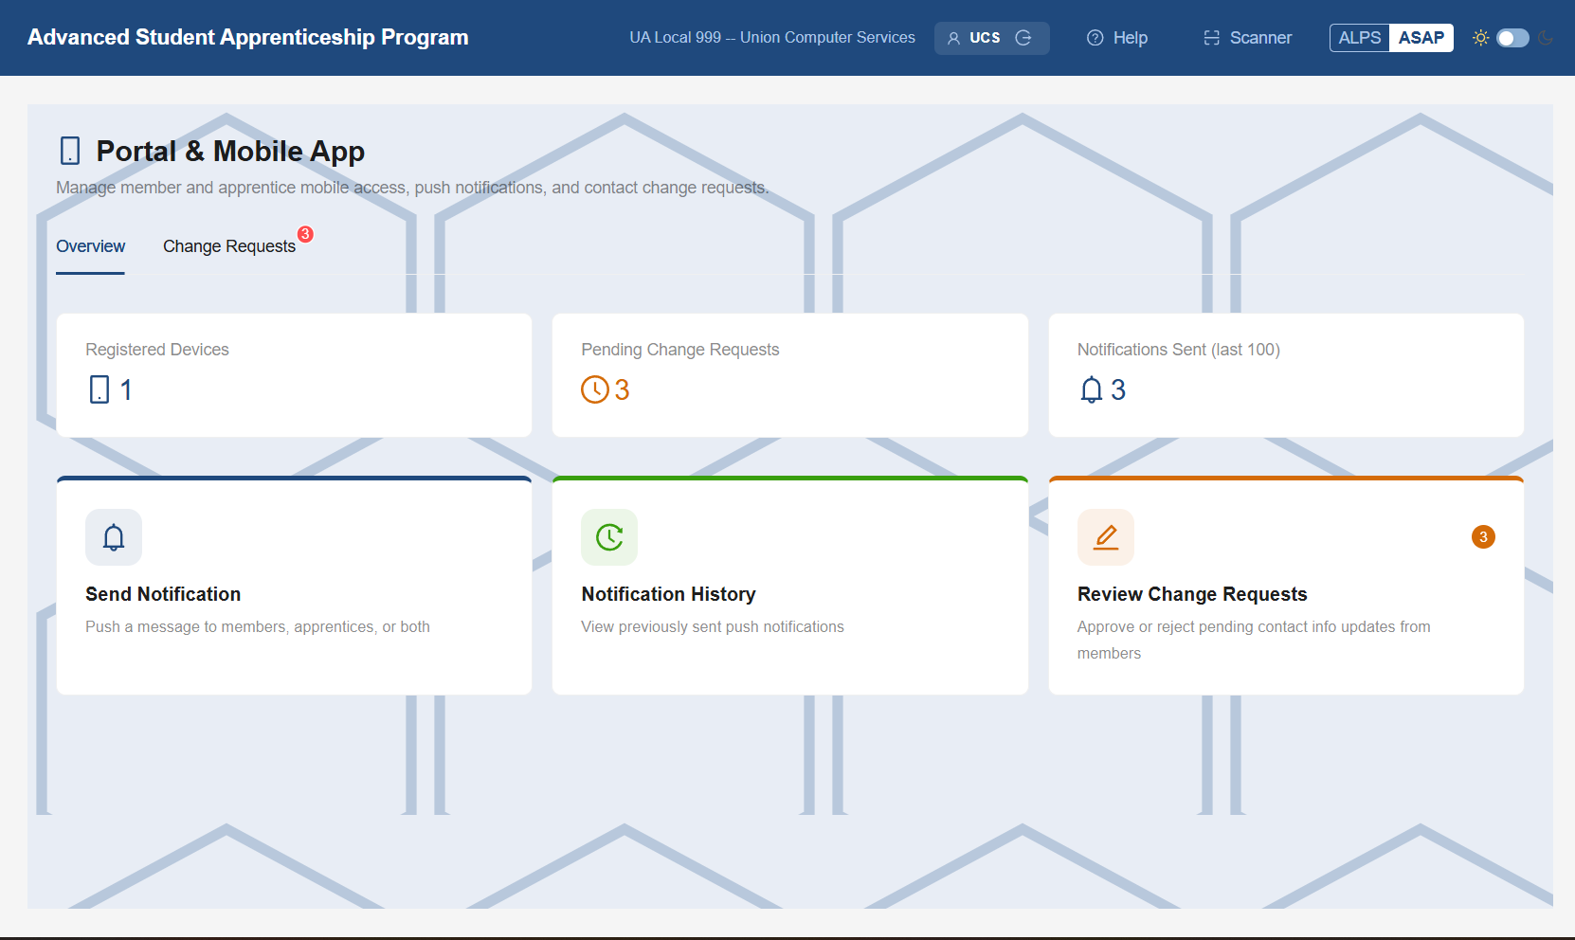Open Send Notification card
Viewport: 1575px width, 940px height.
[294, 586]
